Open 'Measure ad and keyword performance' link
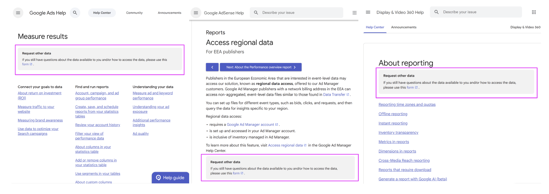The width and height of the screenshot is (549, 194). (x=153, y=95)
